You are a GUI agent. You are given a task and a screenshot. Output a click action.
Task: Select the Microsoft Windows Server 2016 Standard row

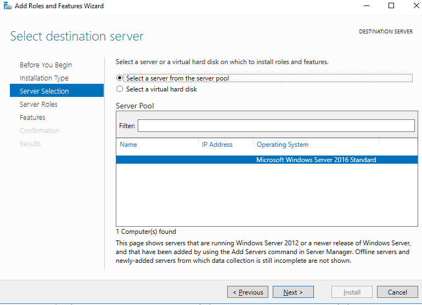[267, 160]
